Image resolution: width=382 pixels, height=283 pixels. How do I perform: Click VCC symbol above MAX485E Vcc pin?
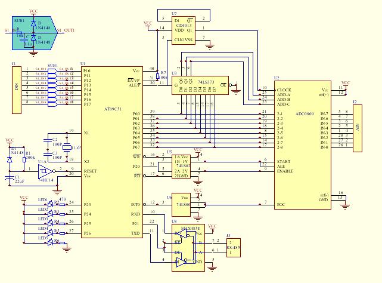212,227
